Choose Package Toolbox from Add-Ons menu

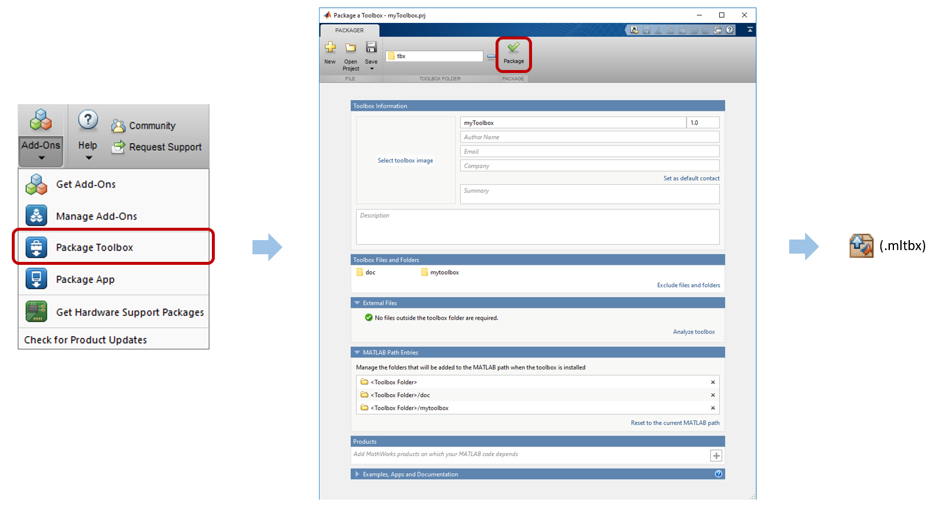(95, 248)
